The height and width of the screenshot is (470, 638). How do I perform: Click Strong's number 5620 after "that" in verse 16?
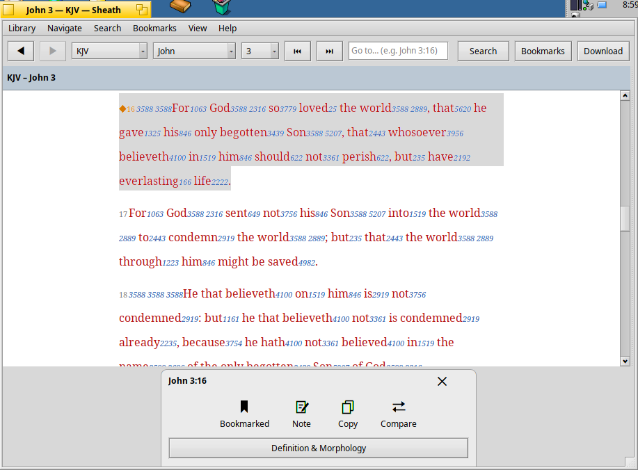[463, 109]
